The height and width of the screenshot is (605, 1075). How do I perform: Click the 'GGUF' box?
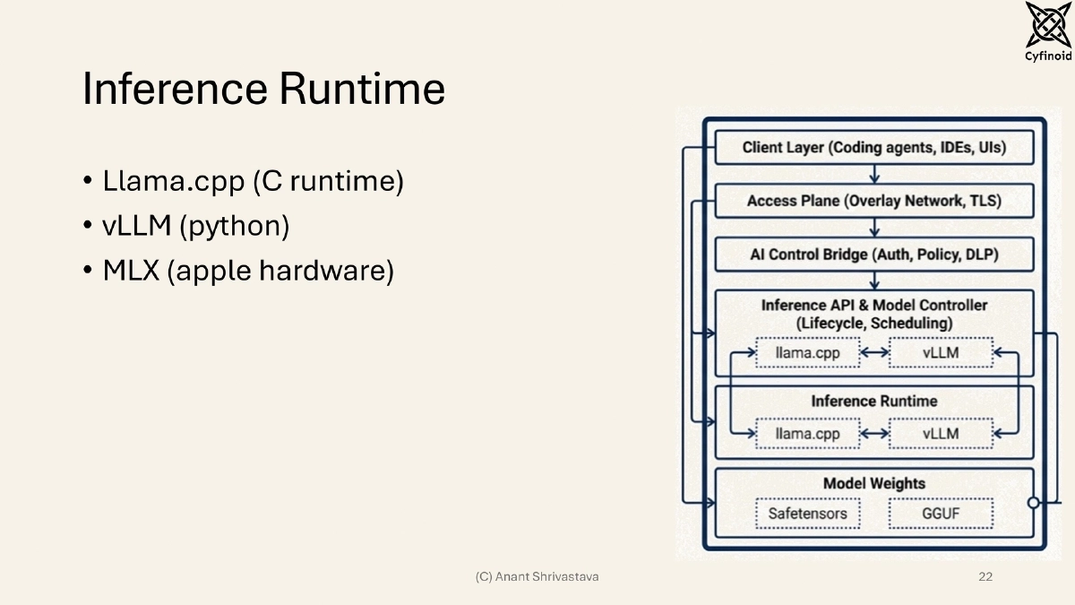point(941,514)
